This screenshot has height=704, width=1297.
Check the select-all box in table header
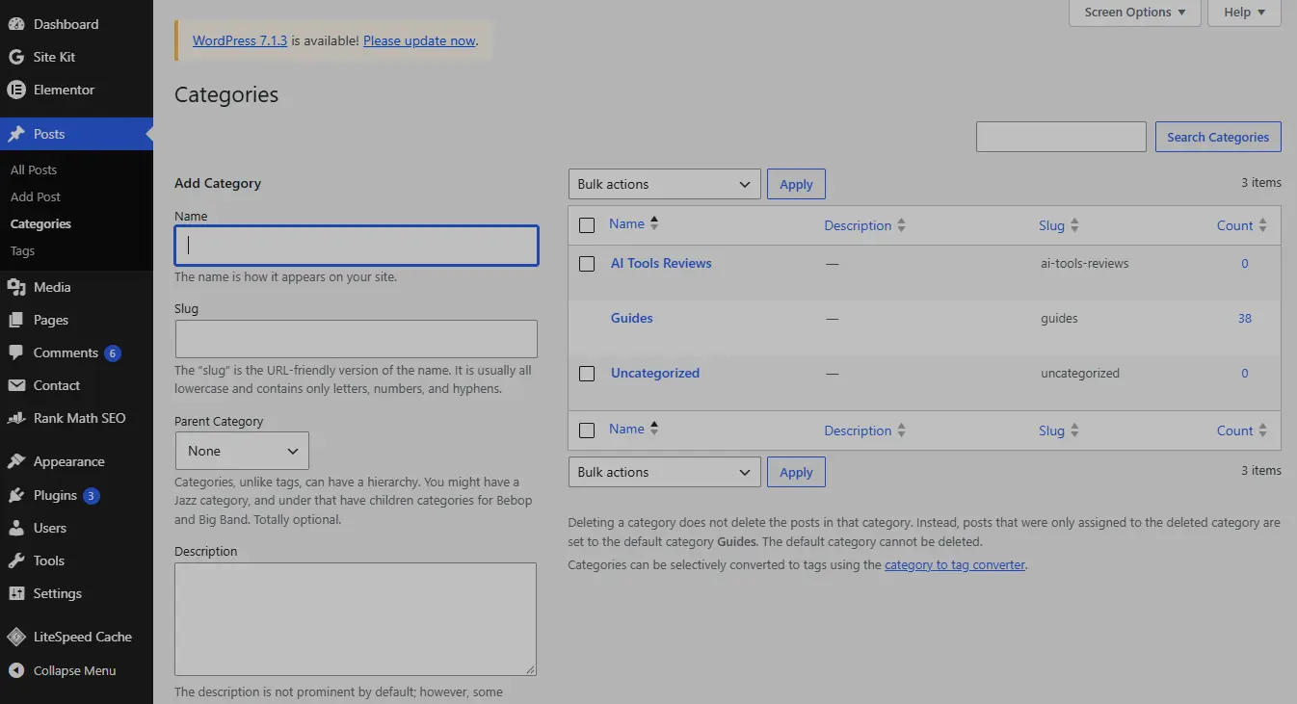[x=587, y=225]
